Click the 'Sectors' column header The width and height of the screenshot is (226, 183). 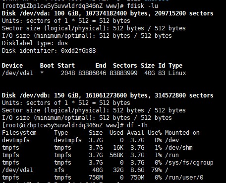coord(125,66)
